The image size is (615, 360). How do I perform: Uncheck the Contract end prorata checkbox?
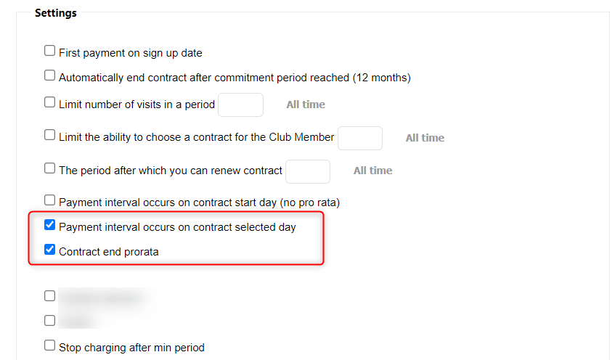tap(49, 250)
